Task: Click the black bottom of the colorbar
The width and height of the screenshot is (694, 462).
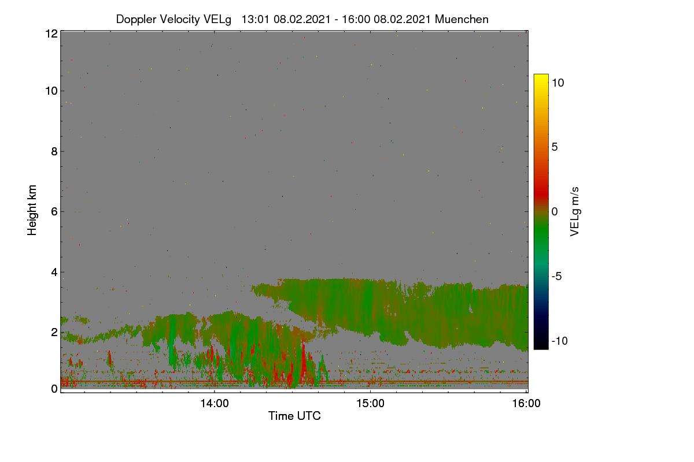Action: coord(541,344)
